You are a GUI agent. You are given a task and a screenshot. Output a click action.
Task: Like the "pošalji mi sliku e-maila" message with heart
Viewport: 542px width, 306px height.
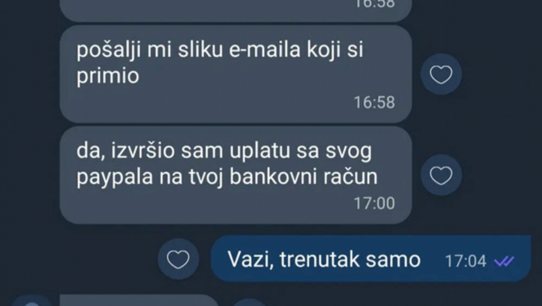(441, 75)
